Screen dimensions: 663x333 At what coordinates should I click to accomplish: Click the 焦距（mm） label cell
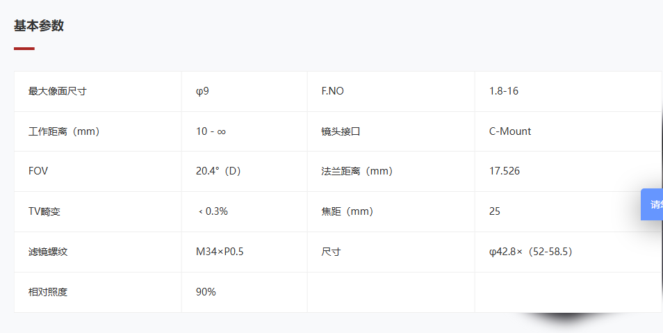(x=391, y=211)
